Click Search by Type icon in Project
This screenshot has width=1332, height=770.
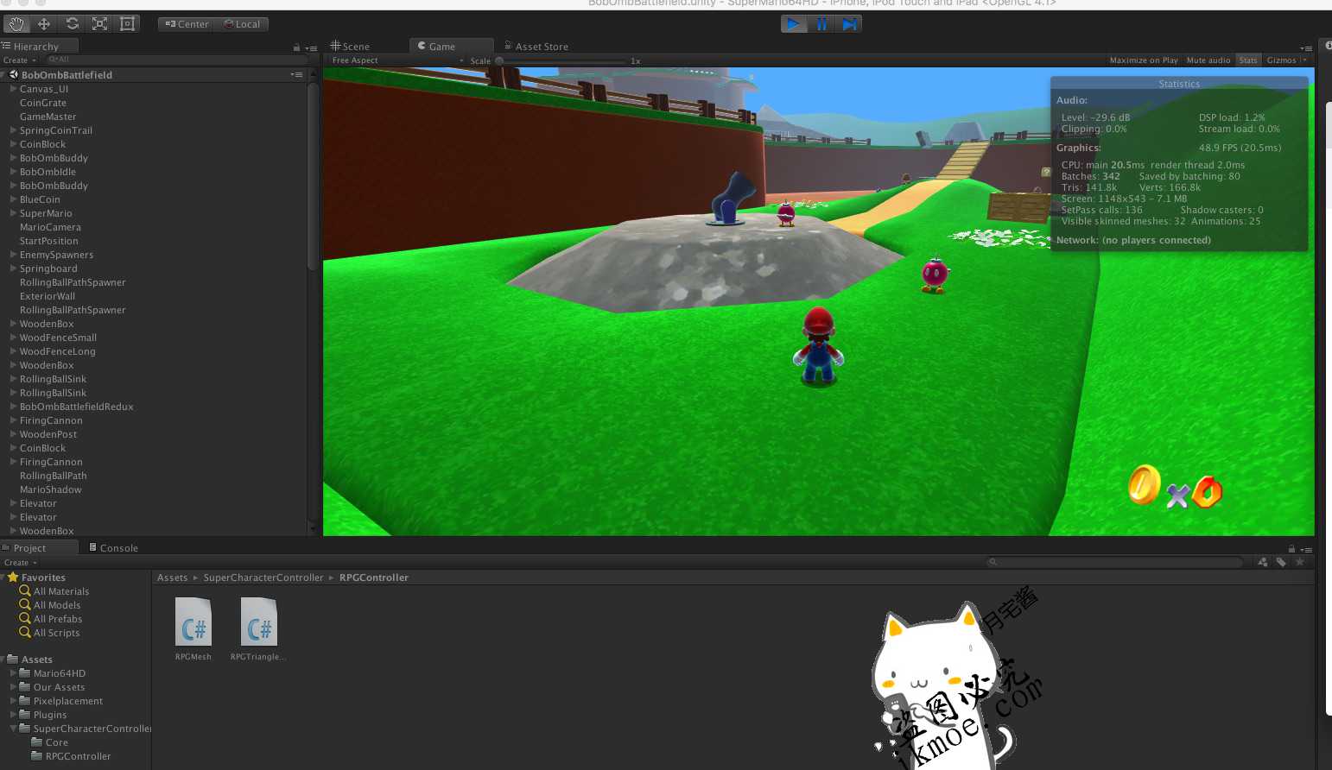tap(1262, 562)
